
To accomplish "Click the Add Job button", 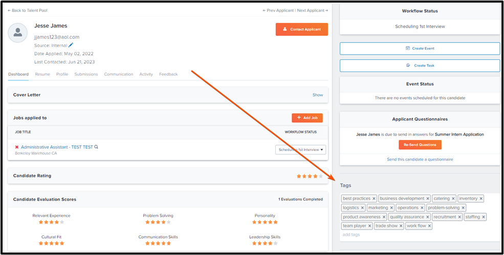I will tap(307, 118).
